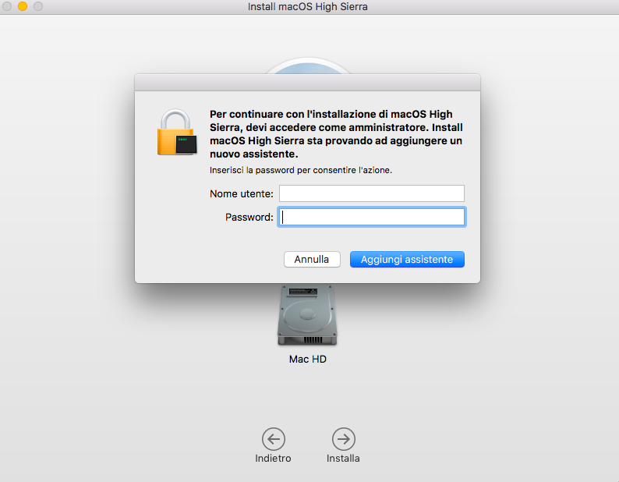Click the Install macOS High Sierra window title
Viewport: 619px width, 482px height.
tap(307, 7)
